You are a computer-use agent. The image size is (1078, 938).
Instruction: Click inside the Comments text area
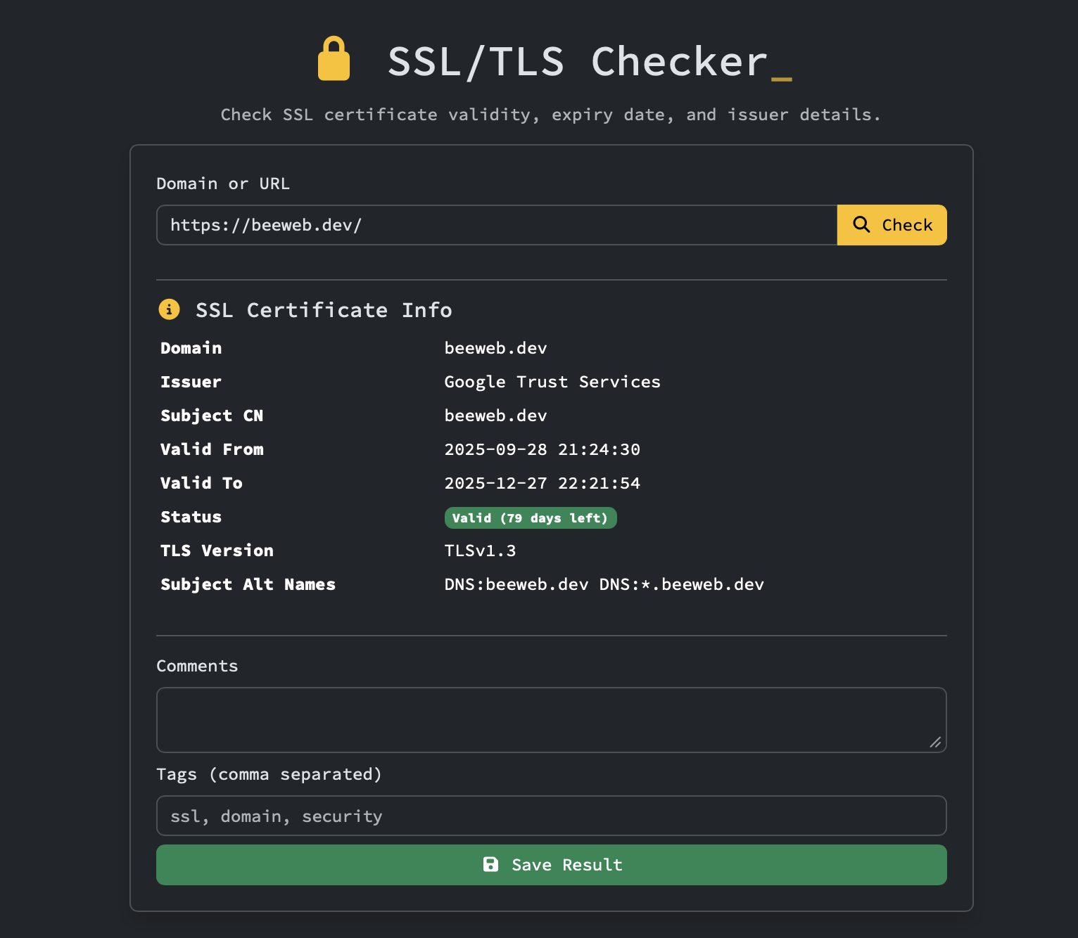coord(552,720)
